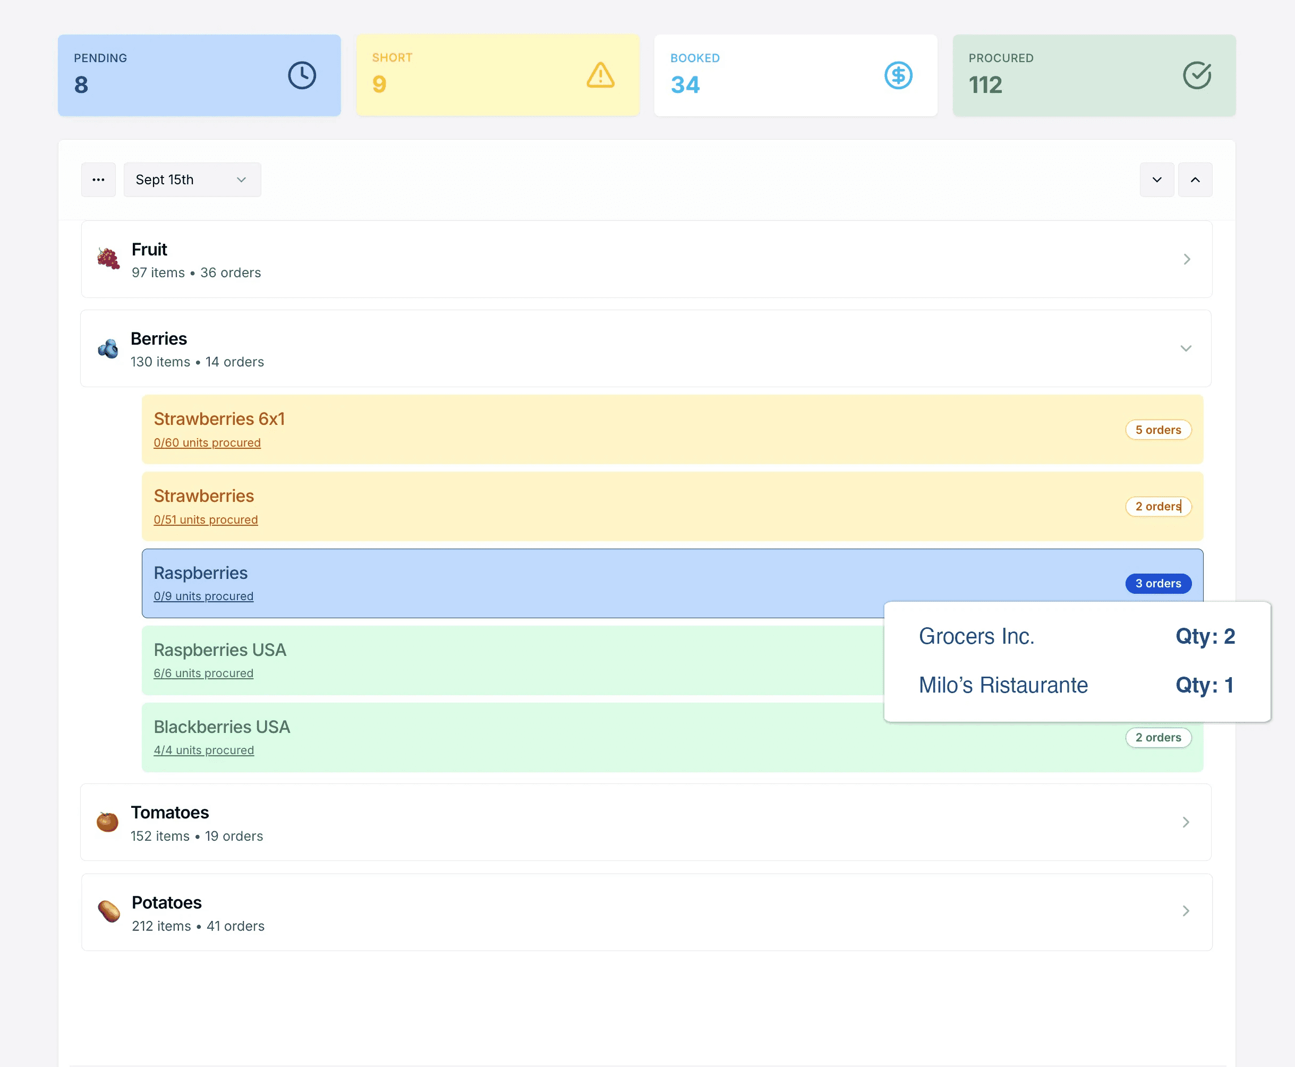This screenshot has height=1067, width=1295.
Task: Click the Booked dollar coin icon
Action: click(x=898, y=75)
